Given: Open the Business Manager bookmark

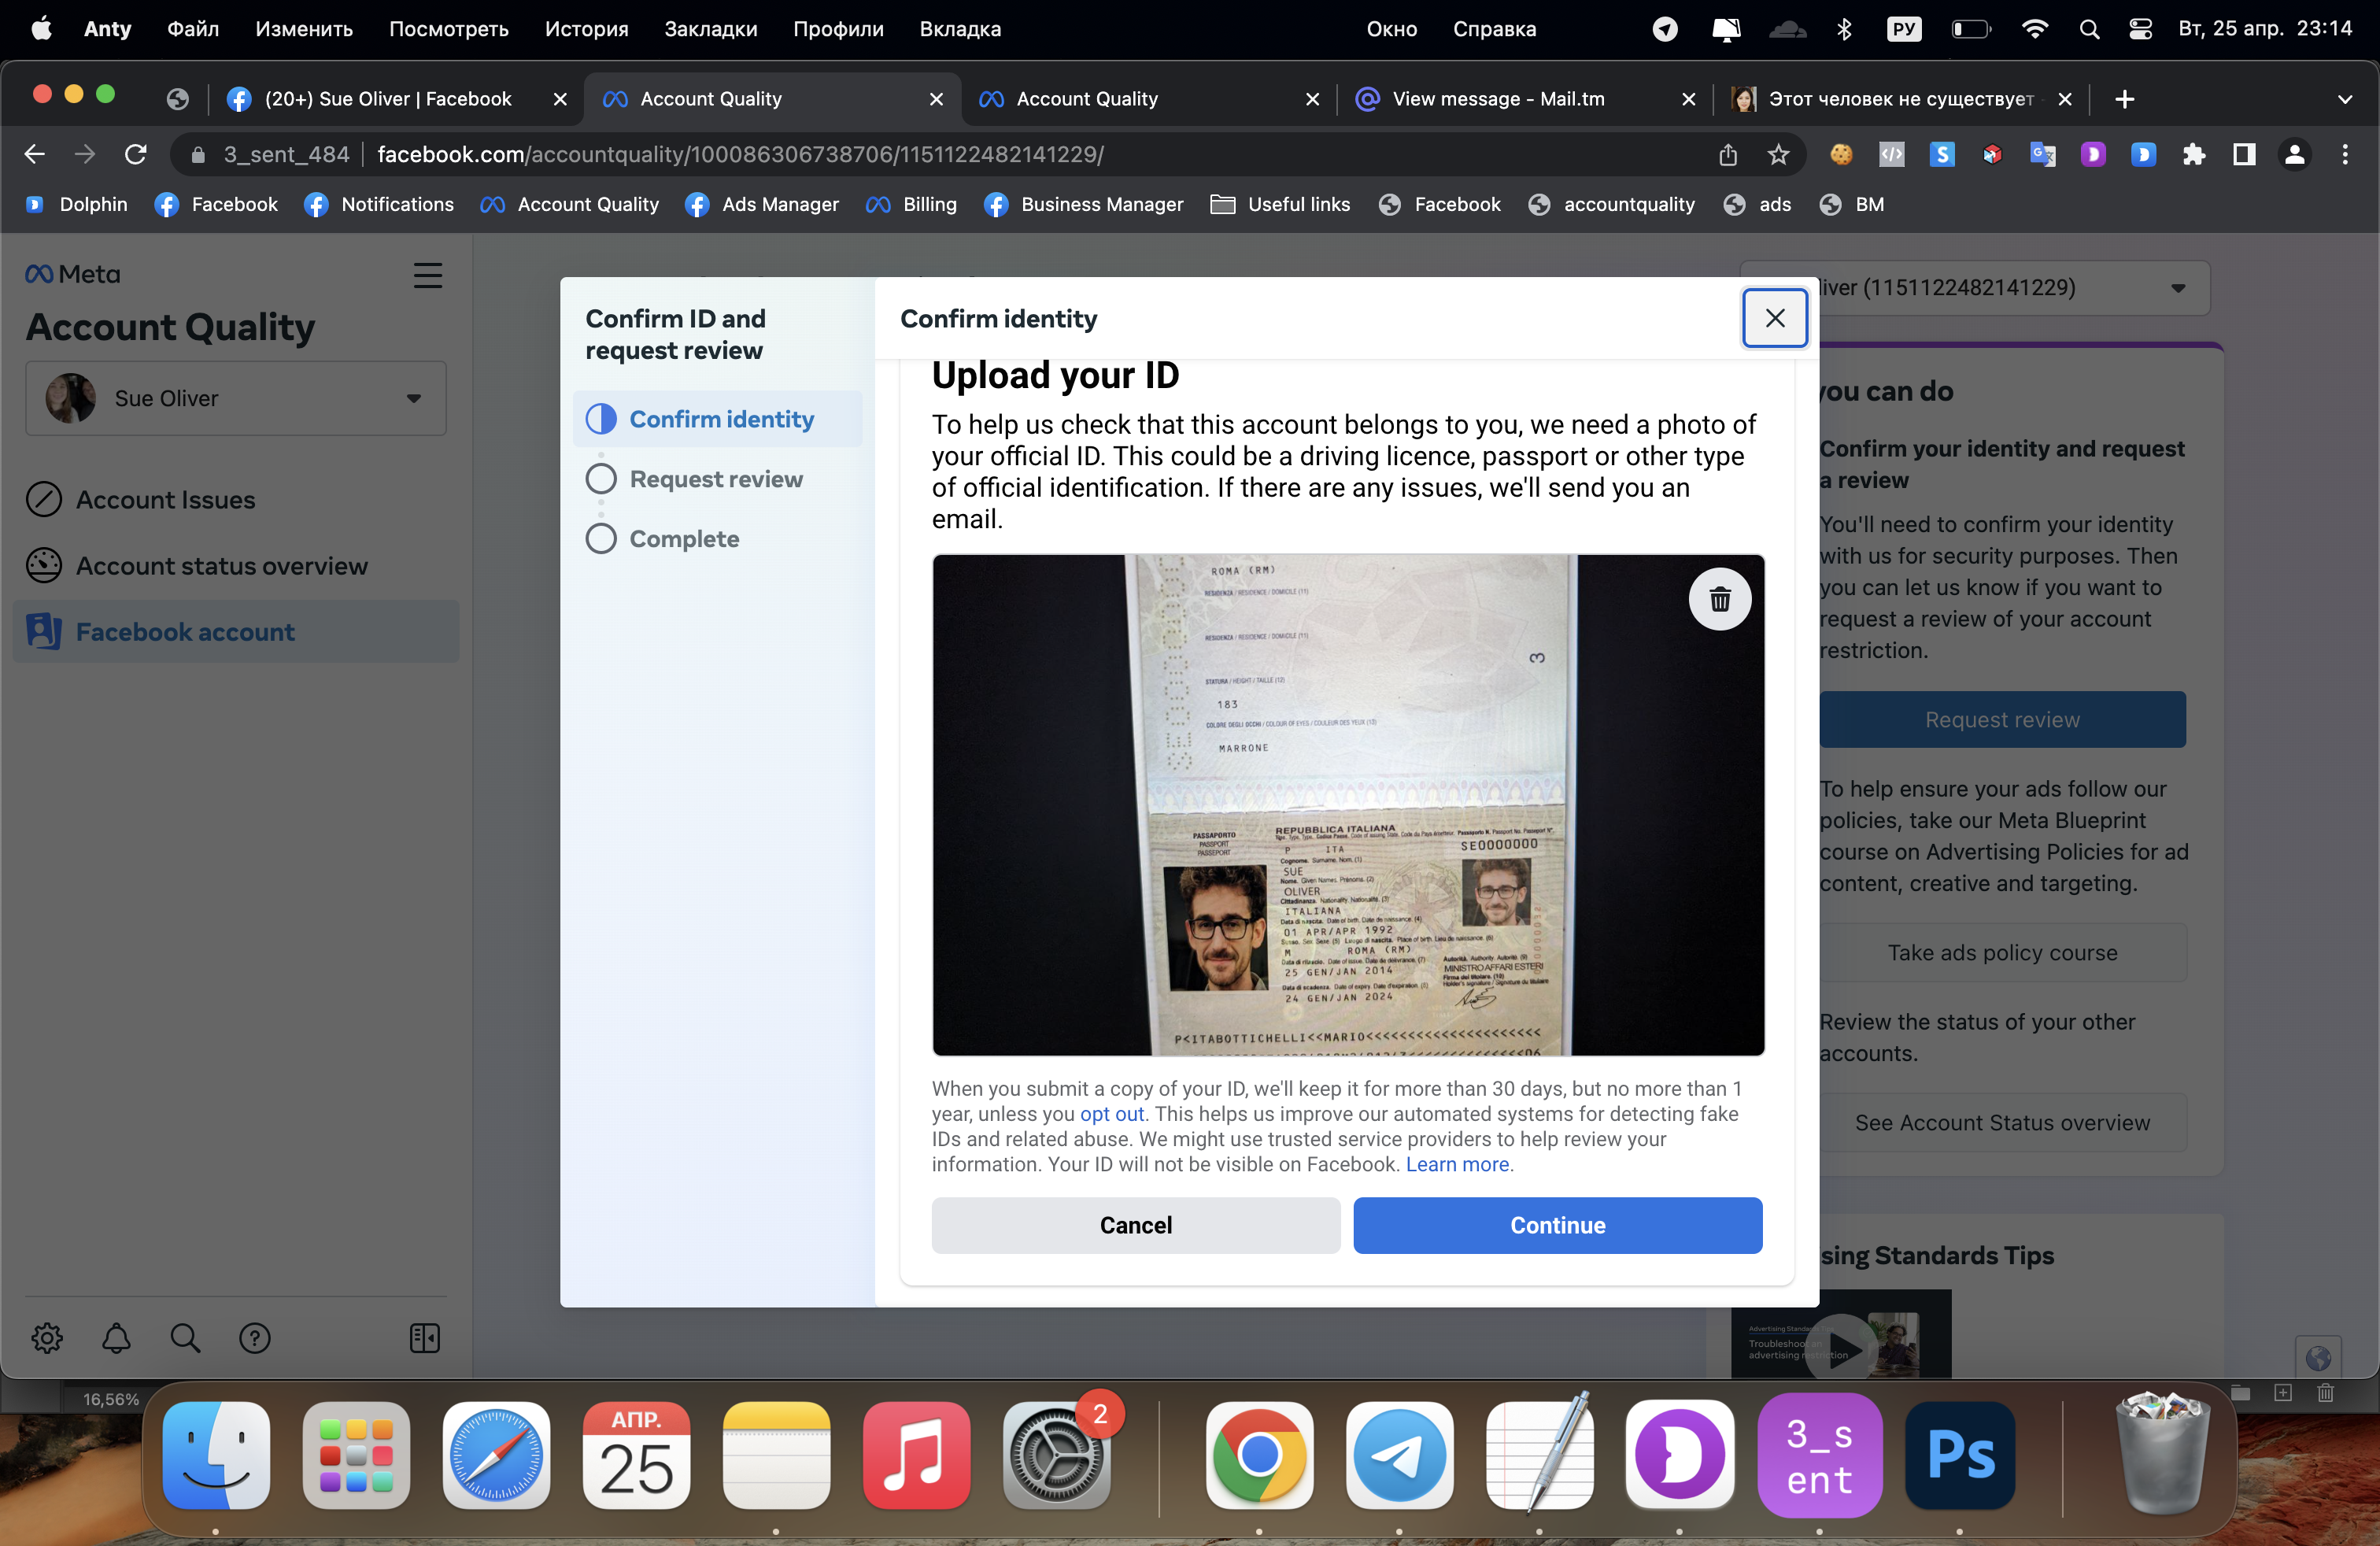Looking at the screenshot, I should [x=1083, y=204].
